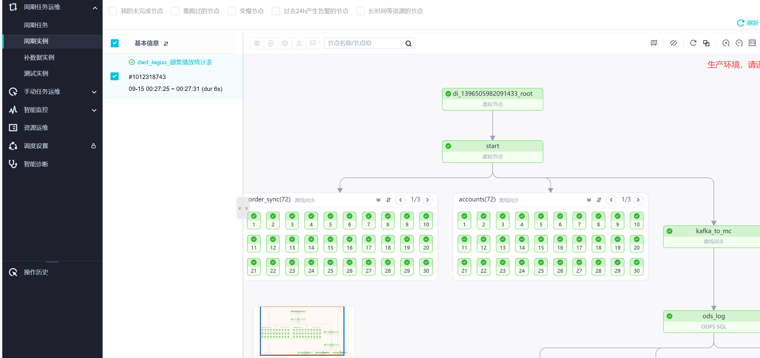Screen dimensions: 760x358
Task: Open dwd_leguo_剧集播放统计表 instance link
Action: point(175,62)
